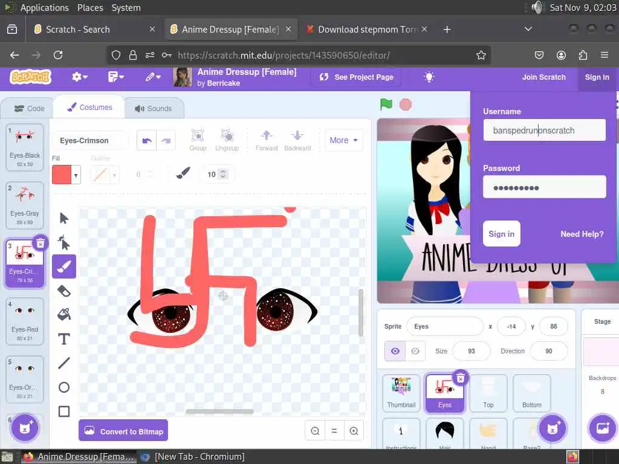Viewport: 619px width, 464px height.
Task: Click Convert to Bitmap button
Action: pos(123,430)
